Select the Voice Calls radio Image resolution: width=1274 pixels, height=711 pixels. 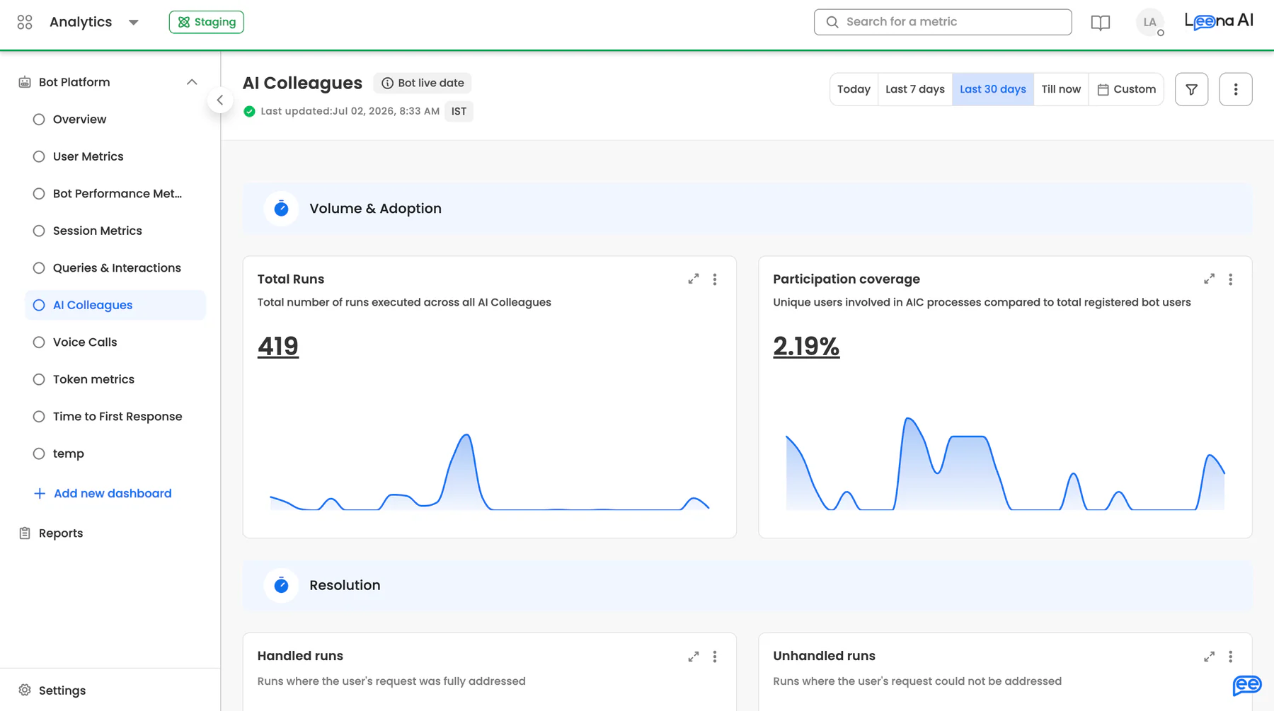(39, 342)
